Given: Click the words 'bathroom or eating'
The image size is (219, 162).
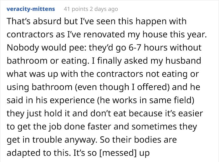Looking at the screenshot, I should (47, 61).
